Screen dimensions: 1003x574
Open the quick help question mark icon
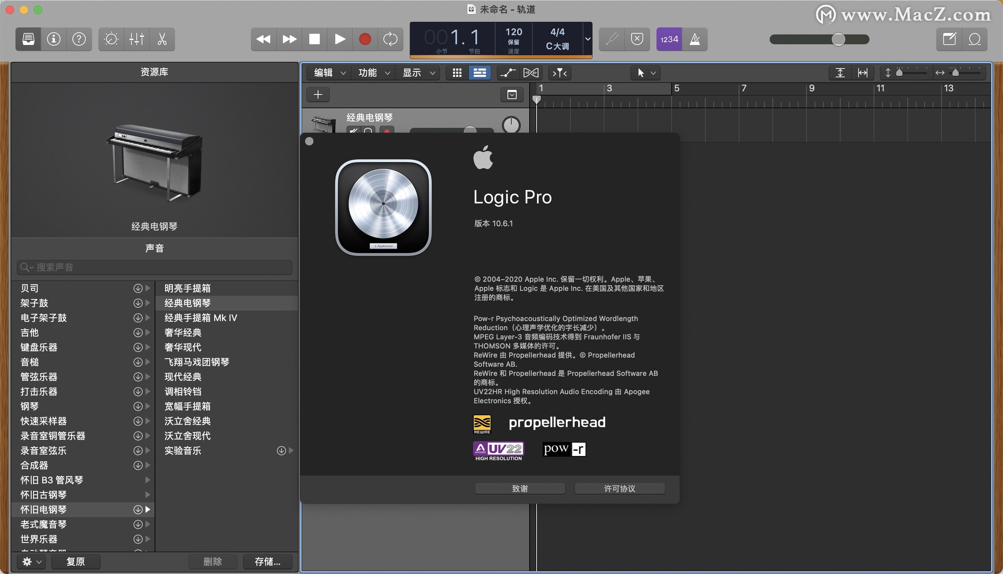point(79,39)
